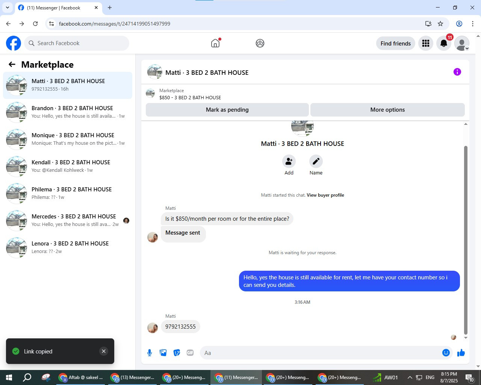Open conversation information purple icon
This screenshot has height=385, width=481.
(457, 72)
